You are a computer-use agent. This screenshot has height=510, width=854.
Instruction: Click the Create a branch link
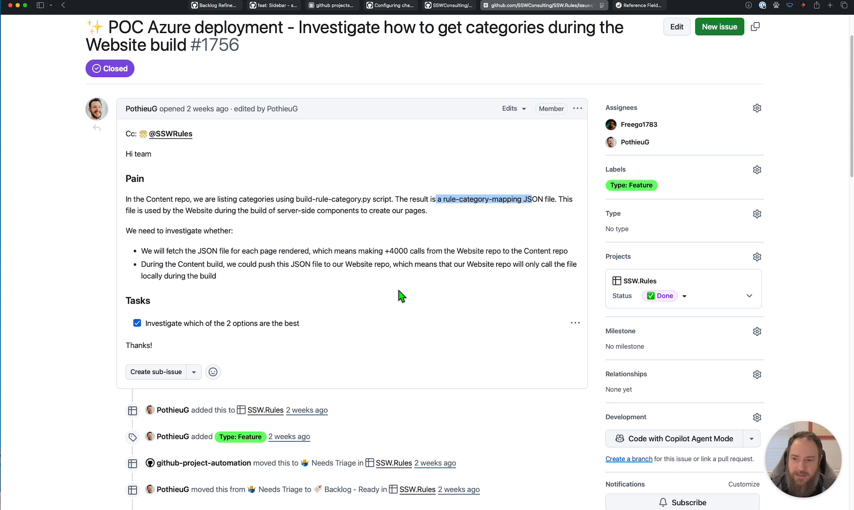629,459
